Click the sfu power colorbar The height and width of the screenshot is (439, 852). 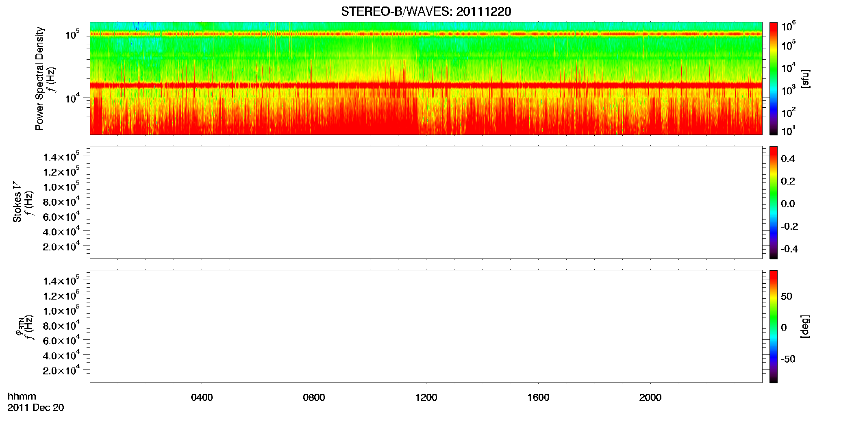(774, 78)
